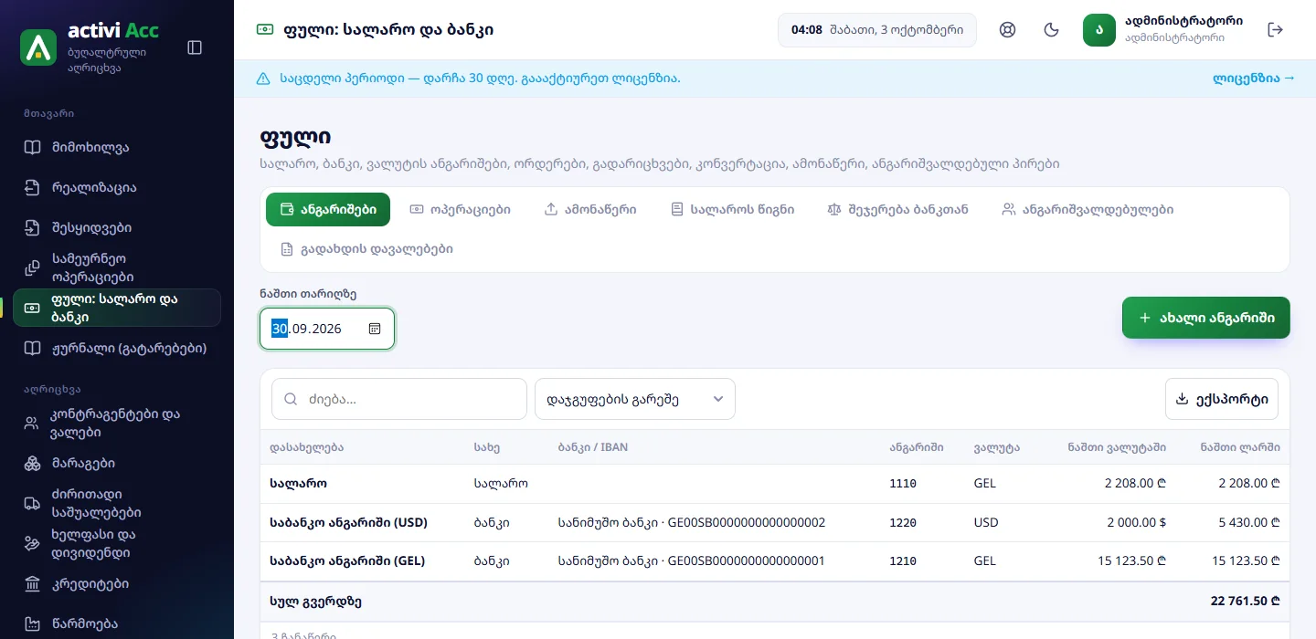The image size is (1316, 639).
Task: Open the შეჯერება ბანკთან tab
Action: coord(897,209)
